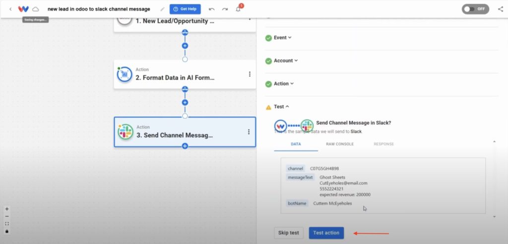Expand the Event section
Screen dimensions: 508x244
pyautogui.click(x=282, y=38)
